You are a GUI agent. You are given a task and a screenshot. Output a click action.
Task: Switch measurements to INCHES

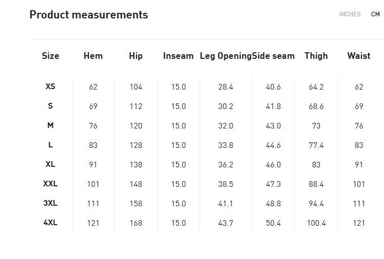[350, 14]
